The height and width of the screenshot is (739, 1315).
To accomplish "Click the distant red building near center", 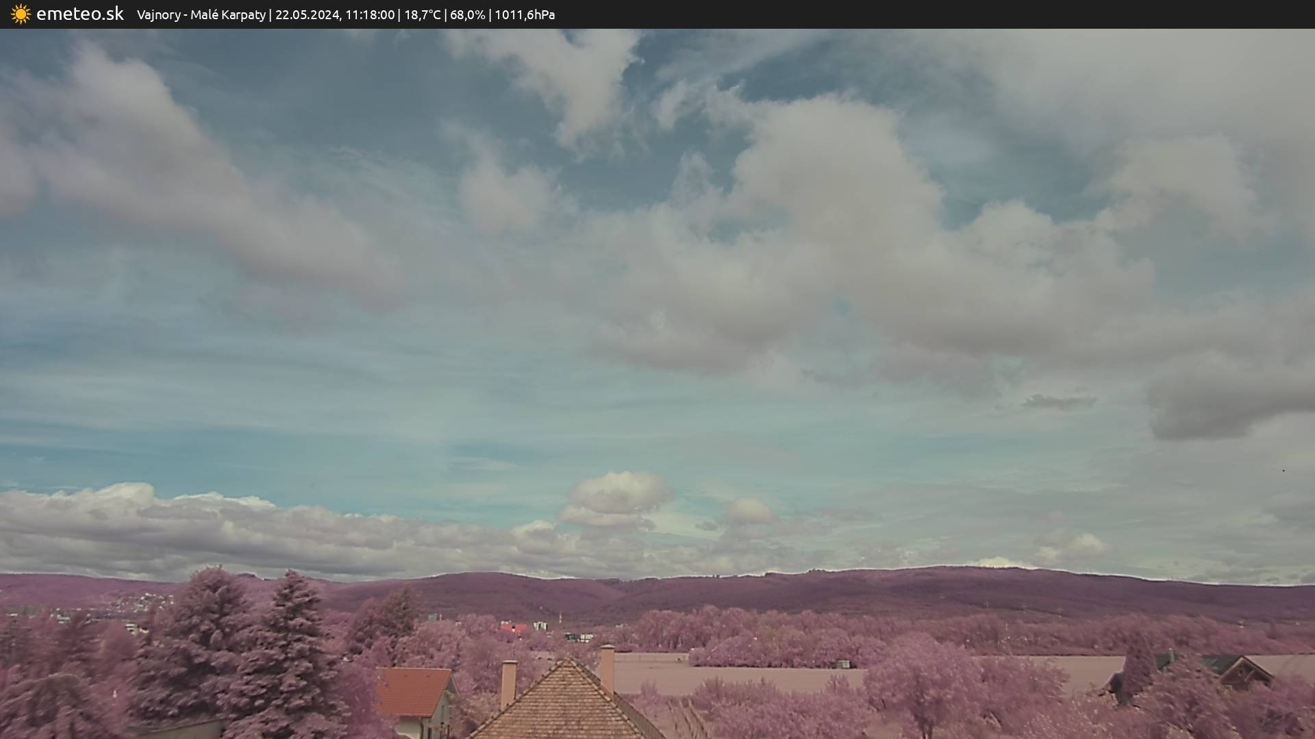I will click(x=512, y=627).
